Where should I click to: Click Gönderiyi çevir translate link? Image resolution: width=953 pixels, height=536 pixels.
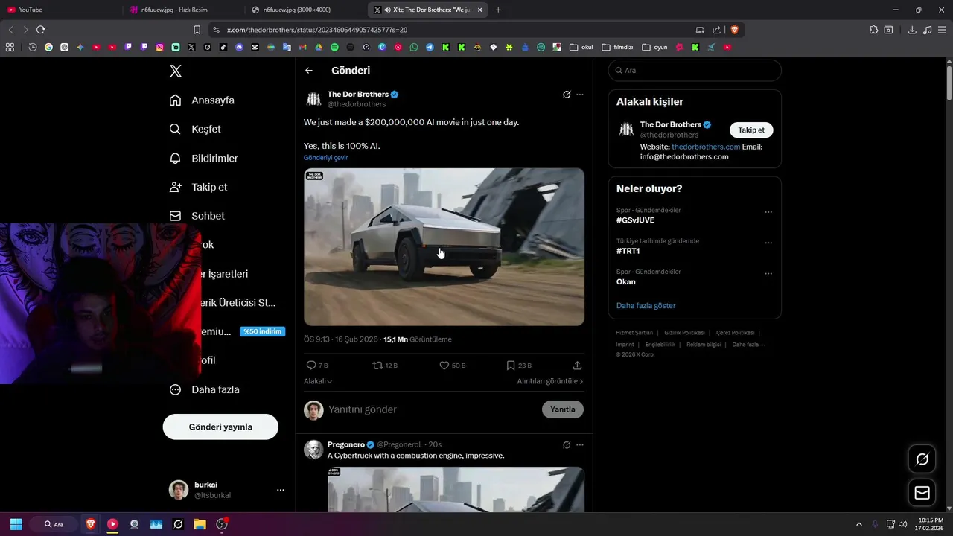click(x=325, y=158)
